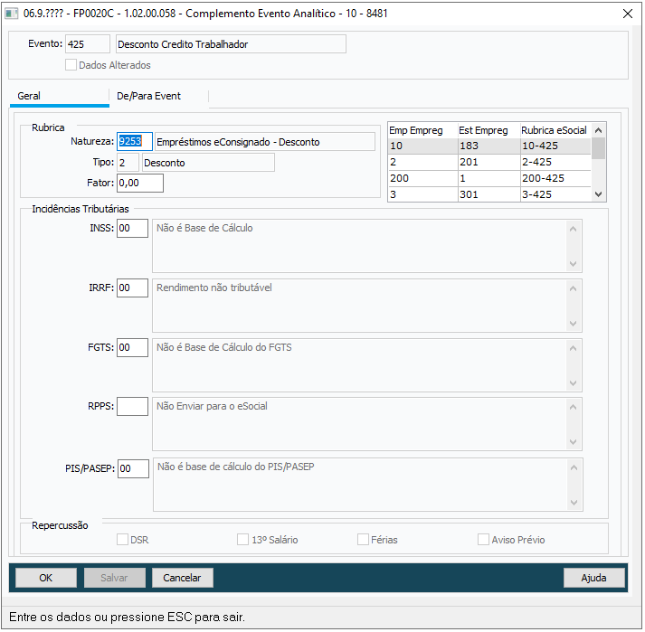Click the rubrica grid scrollbar thumb
The image size is (645, 632).
click(598, 148)
